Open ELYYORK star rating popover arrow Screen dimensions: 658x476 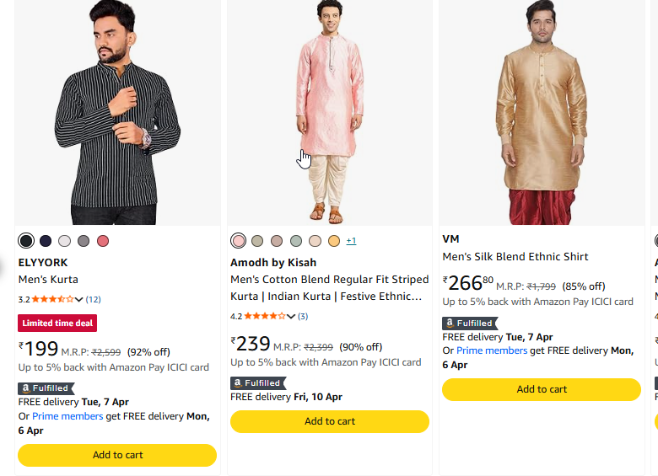[79, 299]
